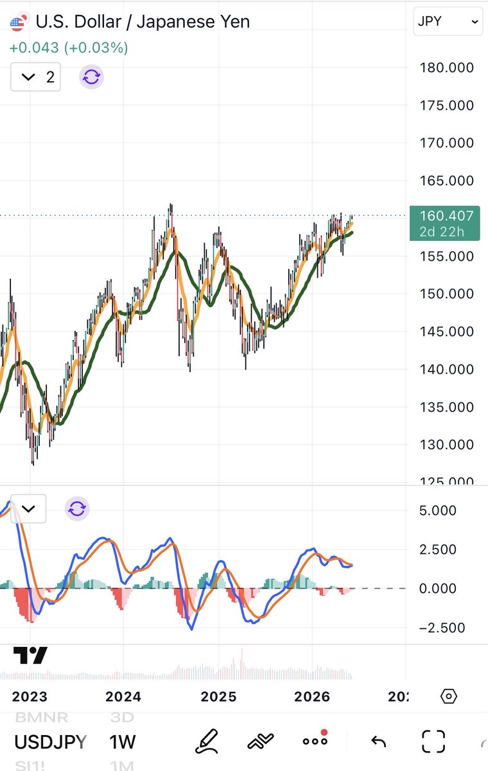The image size is (488, 771).
Task: Expand the indicator legend showing 2
Action: coord(36,78)
